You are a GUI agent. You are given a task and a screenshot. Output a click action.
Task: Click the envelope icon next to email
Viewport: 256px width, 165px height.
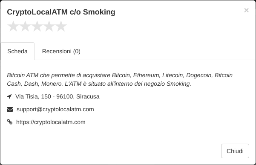click(10, 109)
